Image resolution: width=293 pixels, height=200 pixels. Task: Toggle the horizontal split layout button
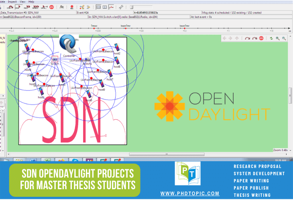tap(98, 7)
